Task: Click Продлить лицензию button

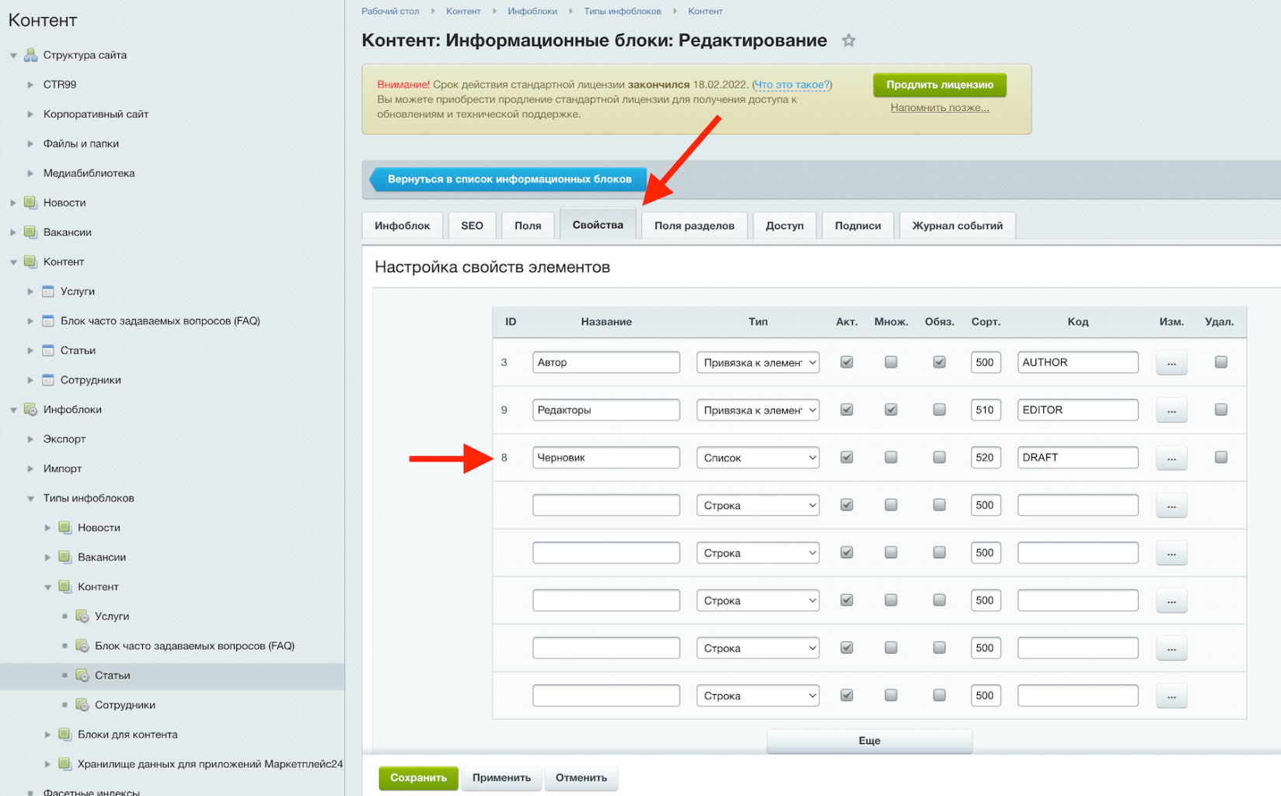Action: click(940, 85)
